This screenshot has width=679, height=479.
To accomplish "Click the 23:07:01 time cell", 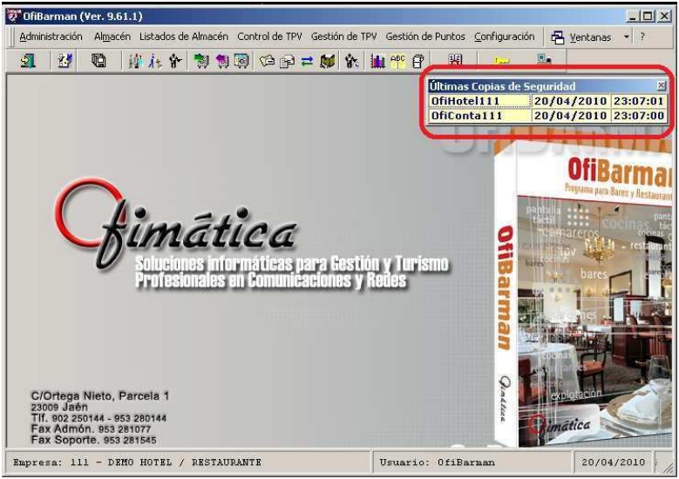I will [x=639, y=101].
